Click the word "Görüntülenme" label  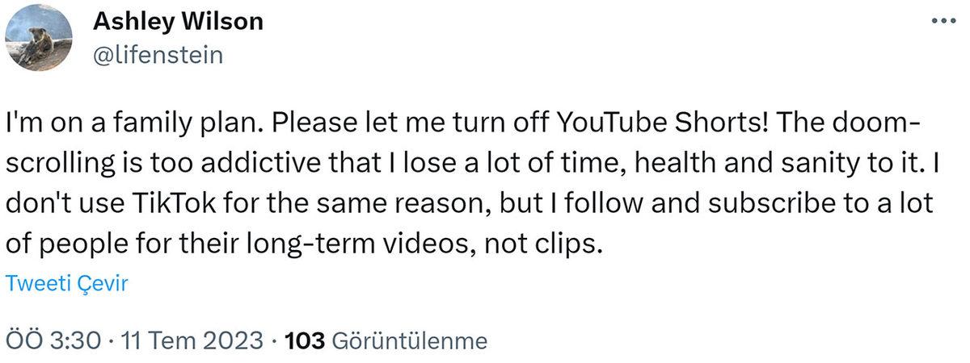click(409, 340)
